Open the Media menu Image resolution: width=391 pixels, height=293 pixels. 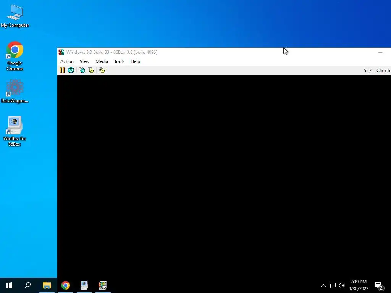pos(102,61)
